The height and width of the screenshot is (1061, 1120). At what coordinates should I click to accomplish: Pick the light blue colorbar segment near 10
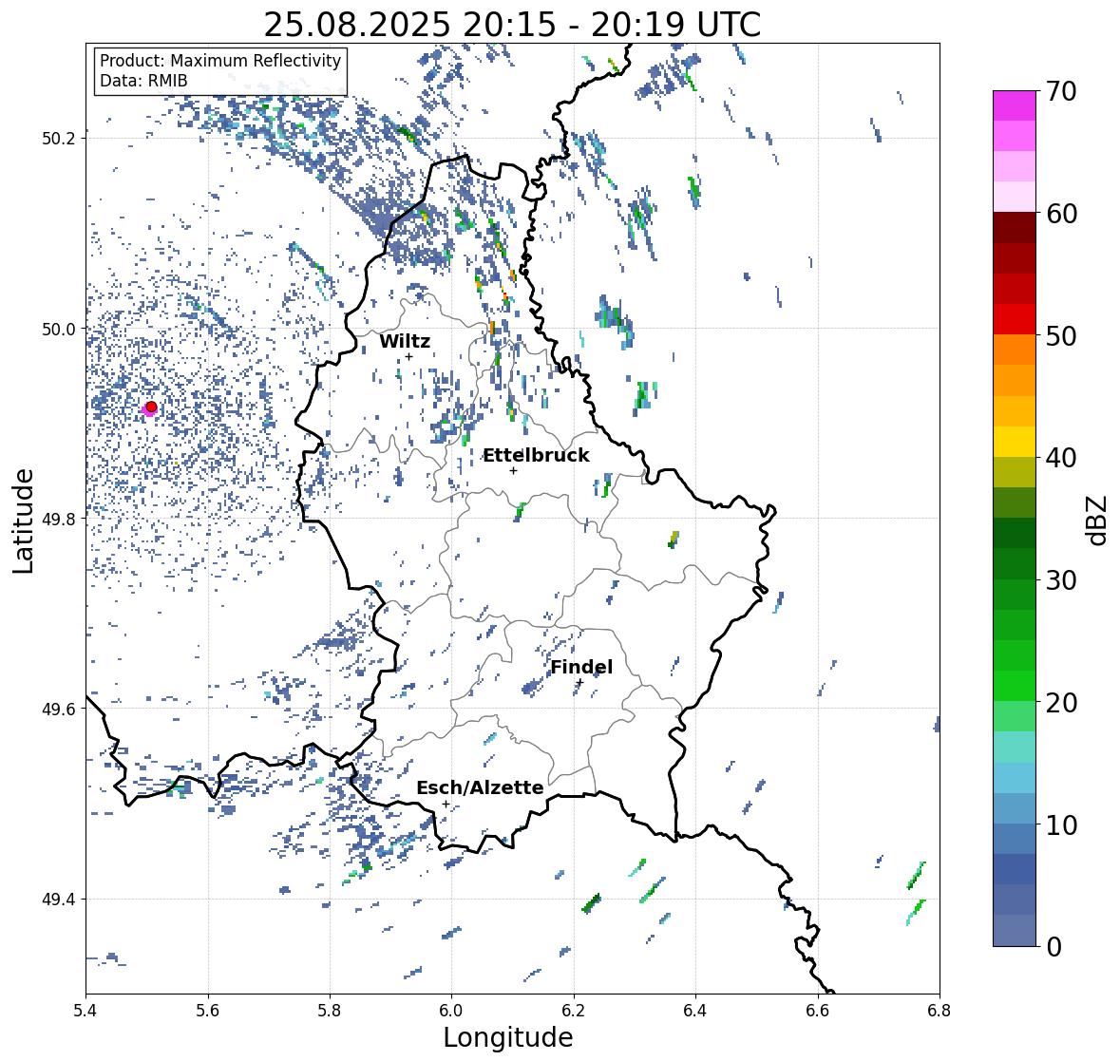(1015, 808)
